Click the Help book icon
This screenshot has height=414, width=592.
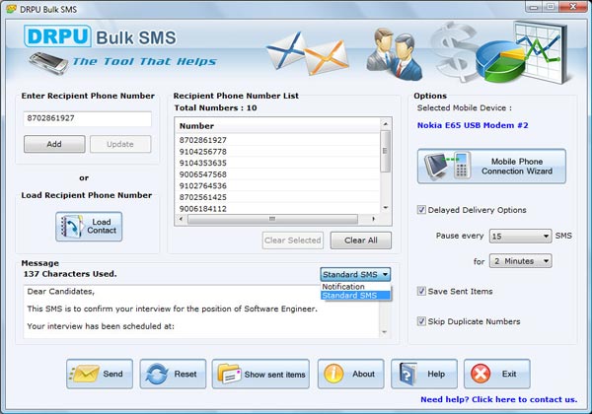(x=407, y=374)
